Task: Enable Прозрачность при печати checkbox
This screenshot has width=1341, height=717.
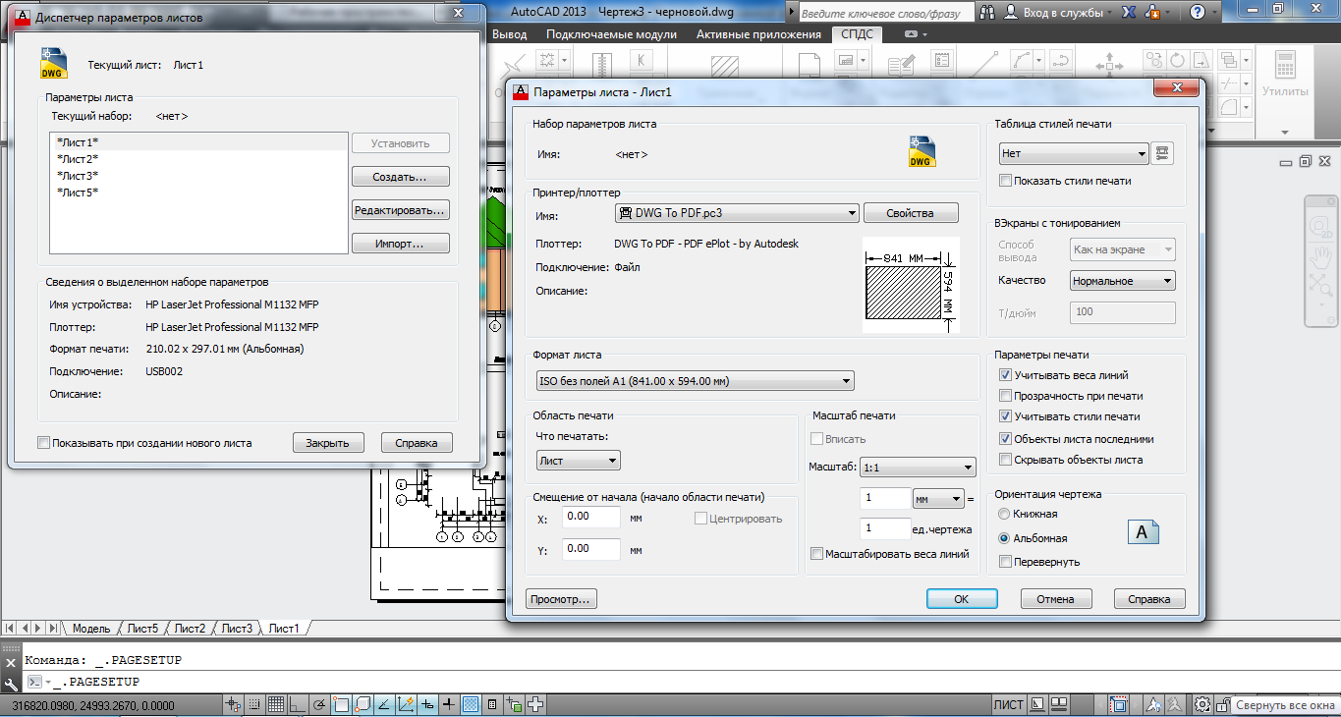Action: pyautogui.click(x=1005, y=396)
